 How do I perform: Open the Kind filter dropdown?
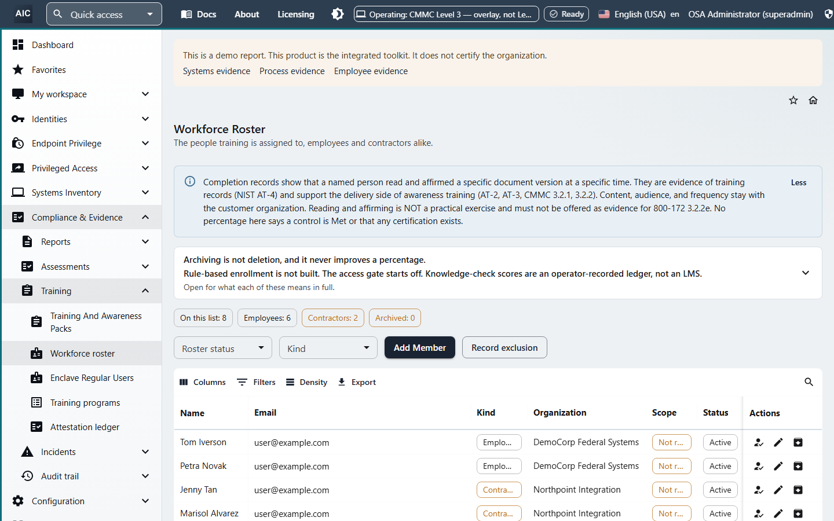[328, 348]
